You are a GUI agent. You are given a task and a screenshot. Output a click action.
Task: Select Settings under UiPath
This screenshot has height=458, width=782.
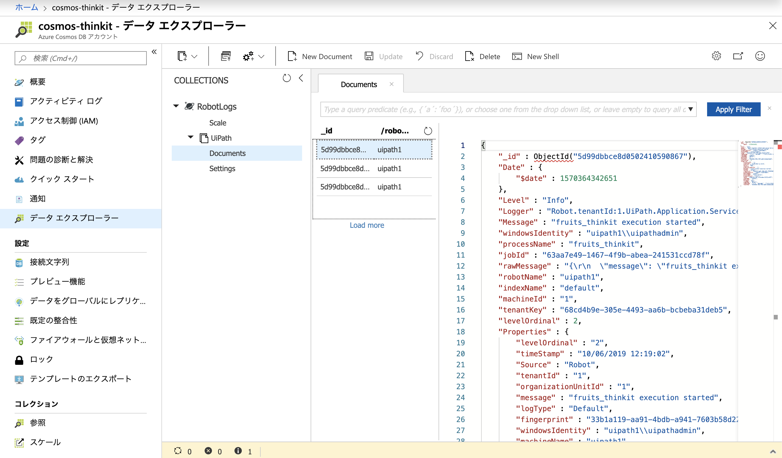[222, 168]
